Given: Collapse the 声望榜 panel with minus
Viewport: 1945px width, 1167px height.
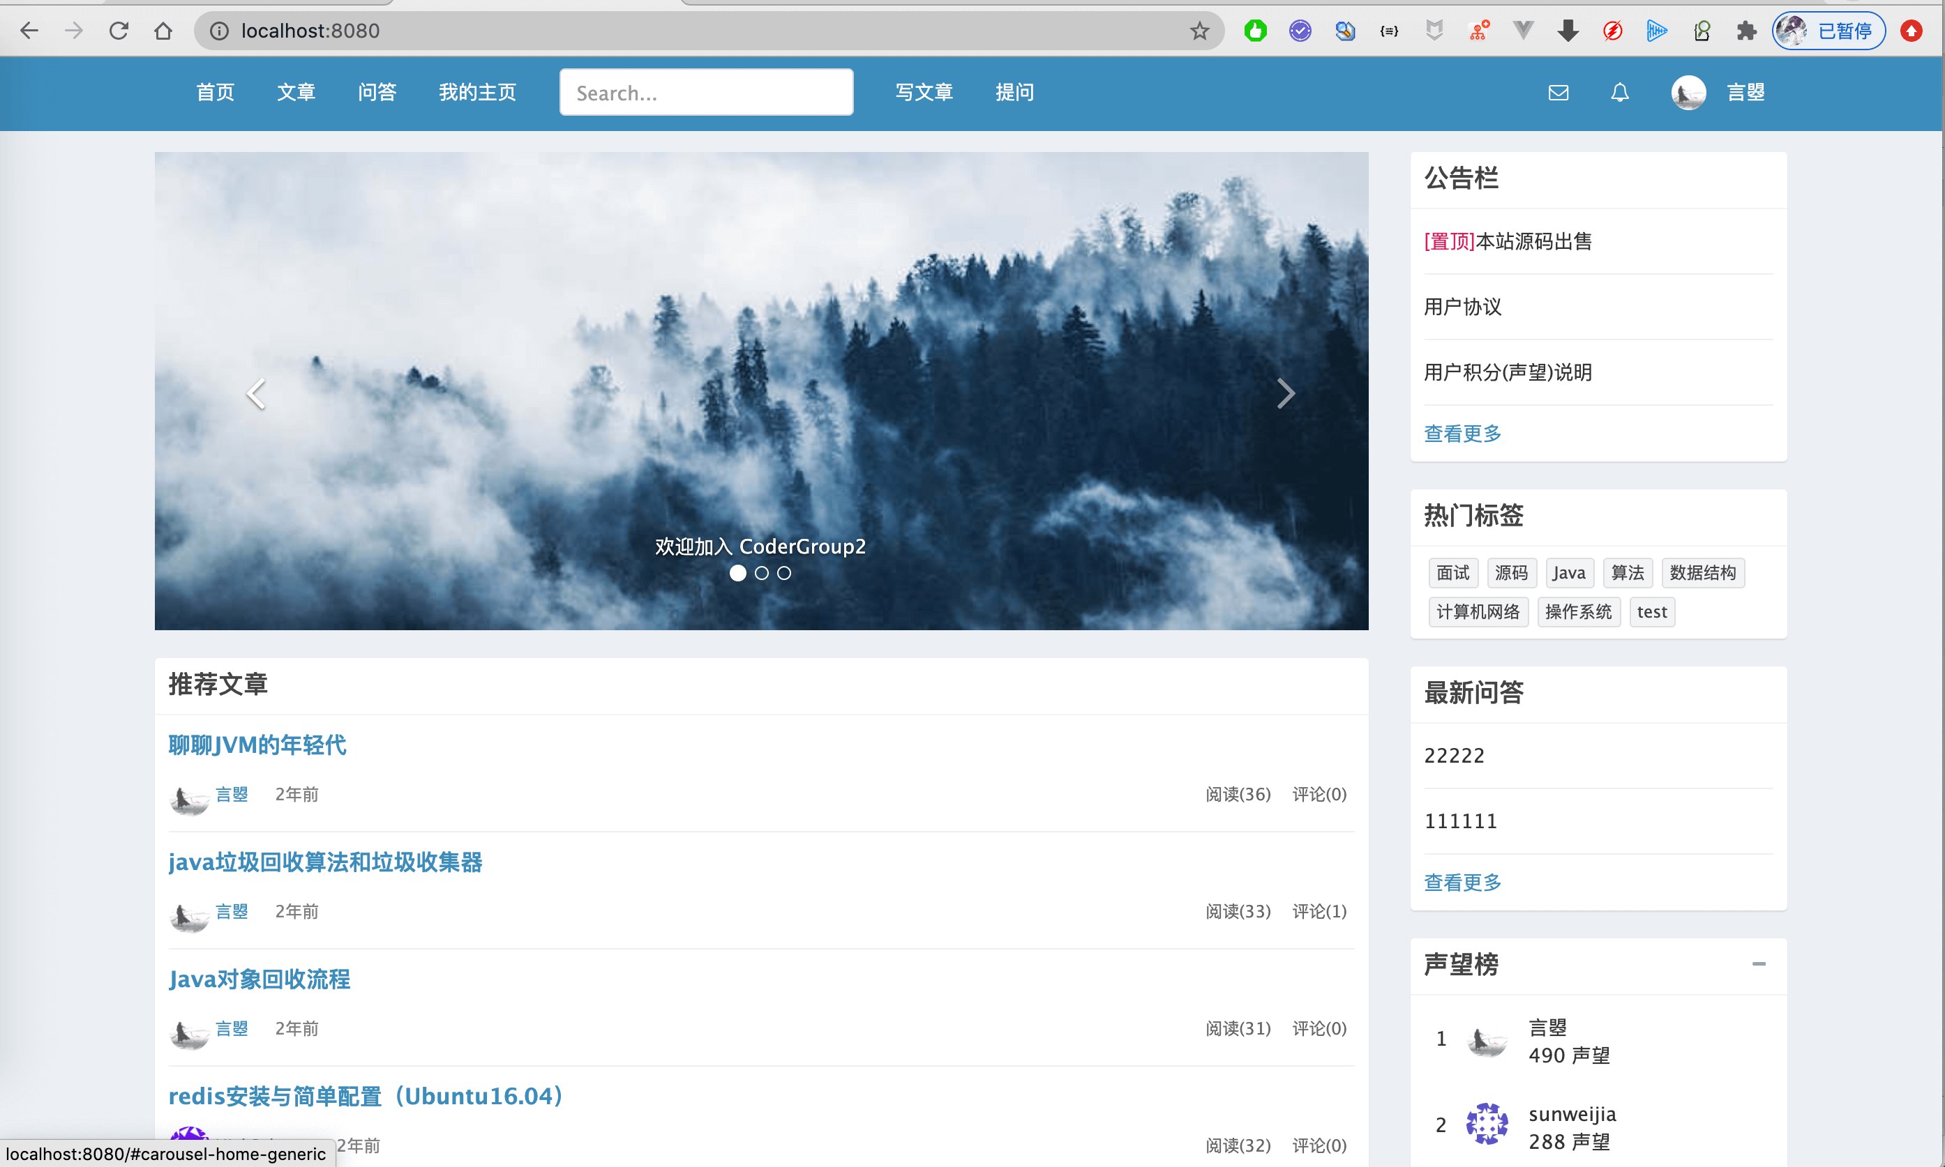Looking at the screenshot, I should pos(1759,964).
